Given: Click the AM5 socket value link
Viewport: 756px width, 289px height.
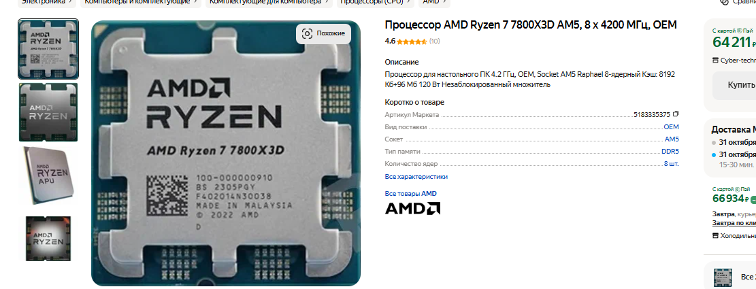Looking at the screenshot, I should pos(672,139).
